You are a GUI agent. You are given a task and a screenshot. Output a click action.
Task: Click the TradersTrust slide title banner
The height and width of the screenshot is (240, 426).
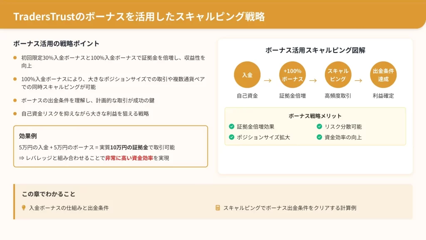coord(139,16)
